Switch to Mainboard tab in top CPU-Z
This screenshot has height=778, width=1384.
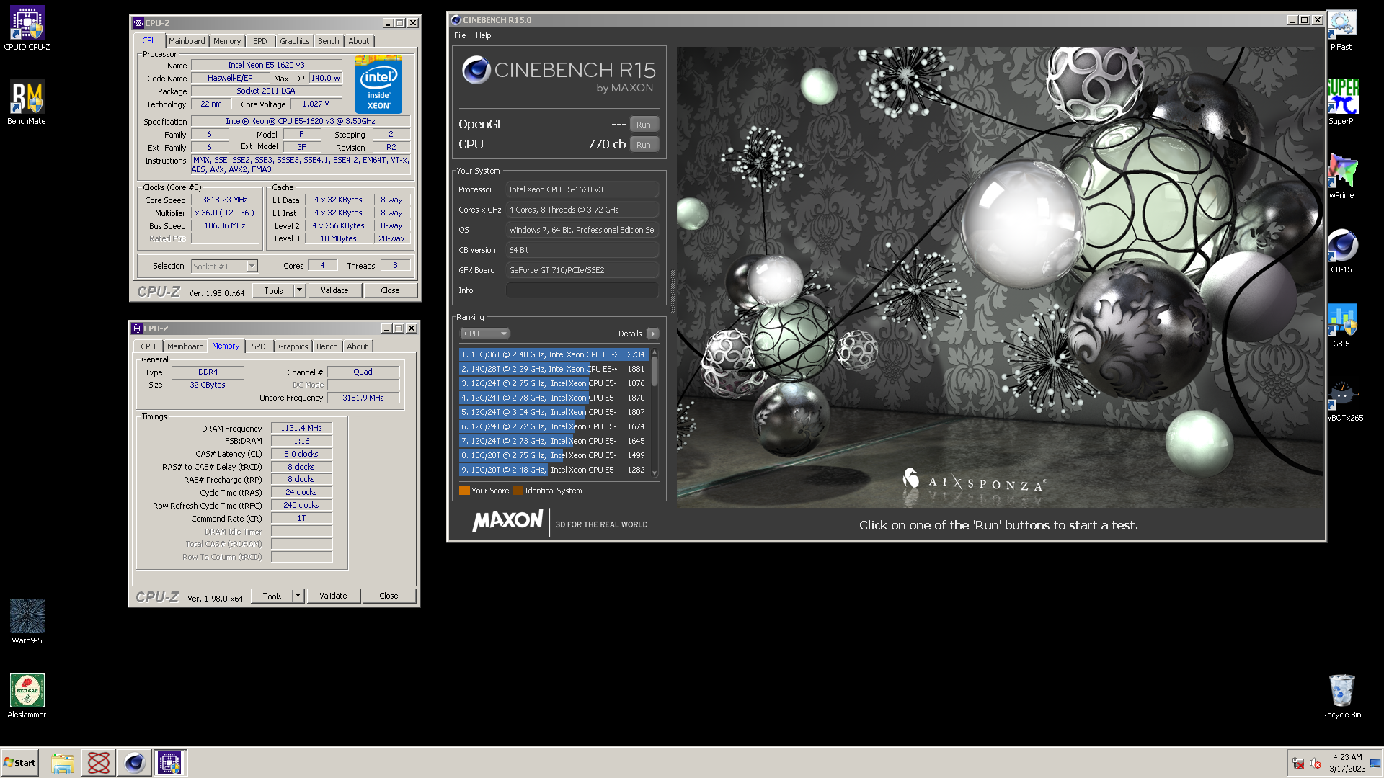point(187,41)
